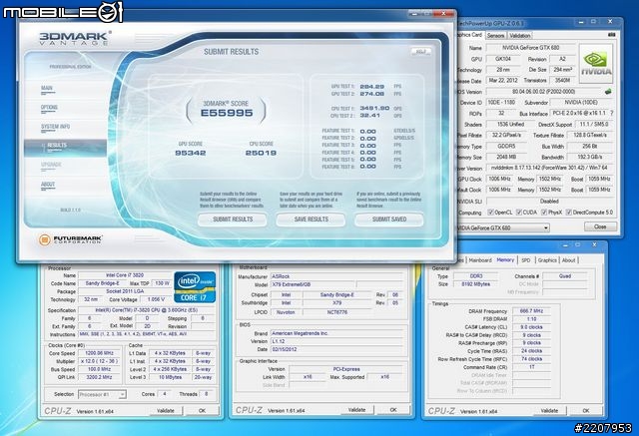This screenshot has width=639, height=436.
Task: Select the Mainboard tab in CPU-Z
Action: [x=480, y=260]
